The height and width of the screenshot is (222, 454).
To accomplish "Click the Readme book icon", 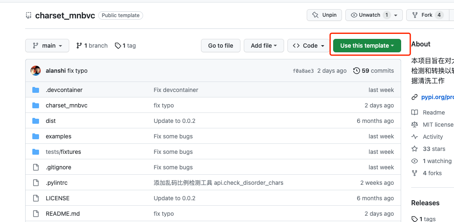I will point(415,112).
